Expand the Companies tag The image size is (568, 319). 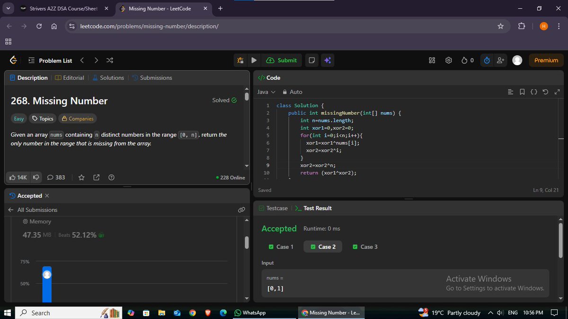[x=77, y=119]
